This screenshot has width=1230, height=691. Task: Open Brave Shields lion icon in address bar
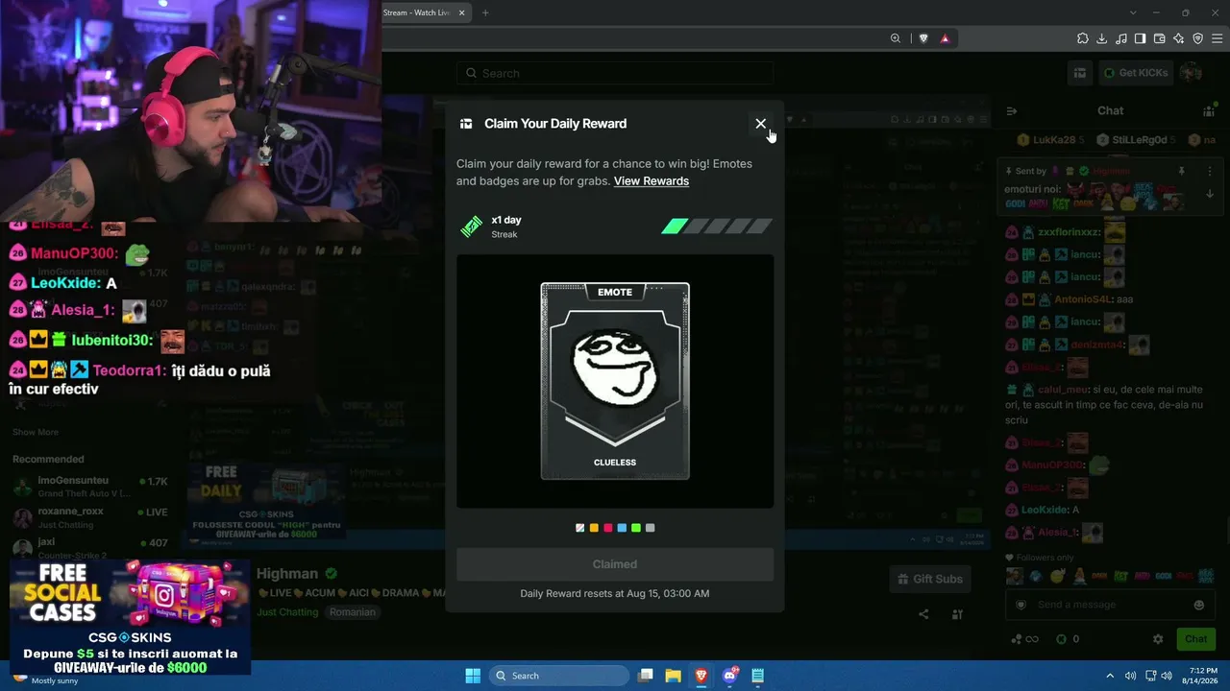pos(923,38)
